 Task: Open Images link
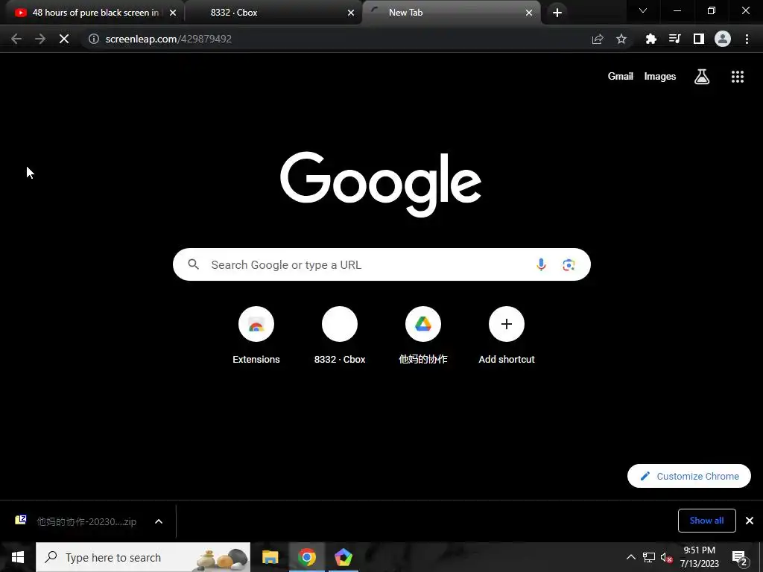(x=660, y=77)
